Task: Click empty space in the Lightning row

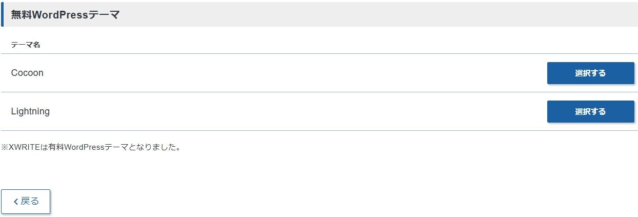Action: 292,111
